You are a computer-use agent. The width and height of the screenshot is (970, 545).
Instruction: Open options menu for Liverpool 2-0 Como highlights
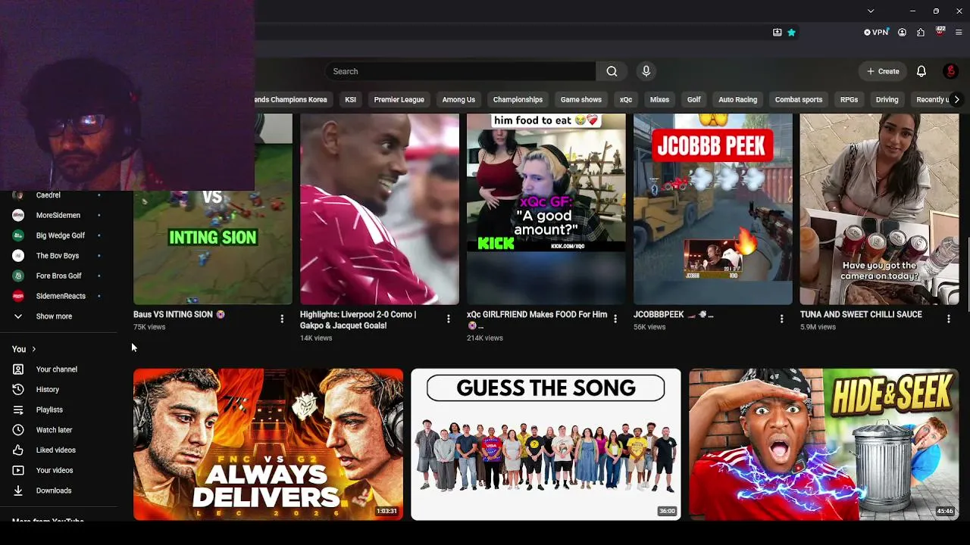(449, 319)
